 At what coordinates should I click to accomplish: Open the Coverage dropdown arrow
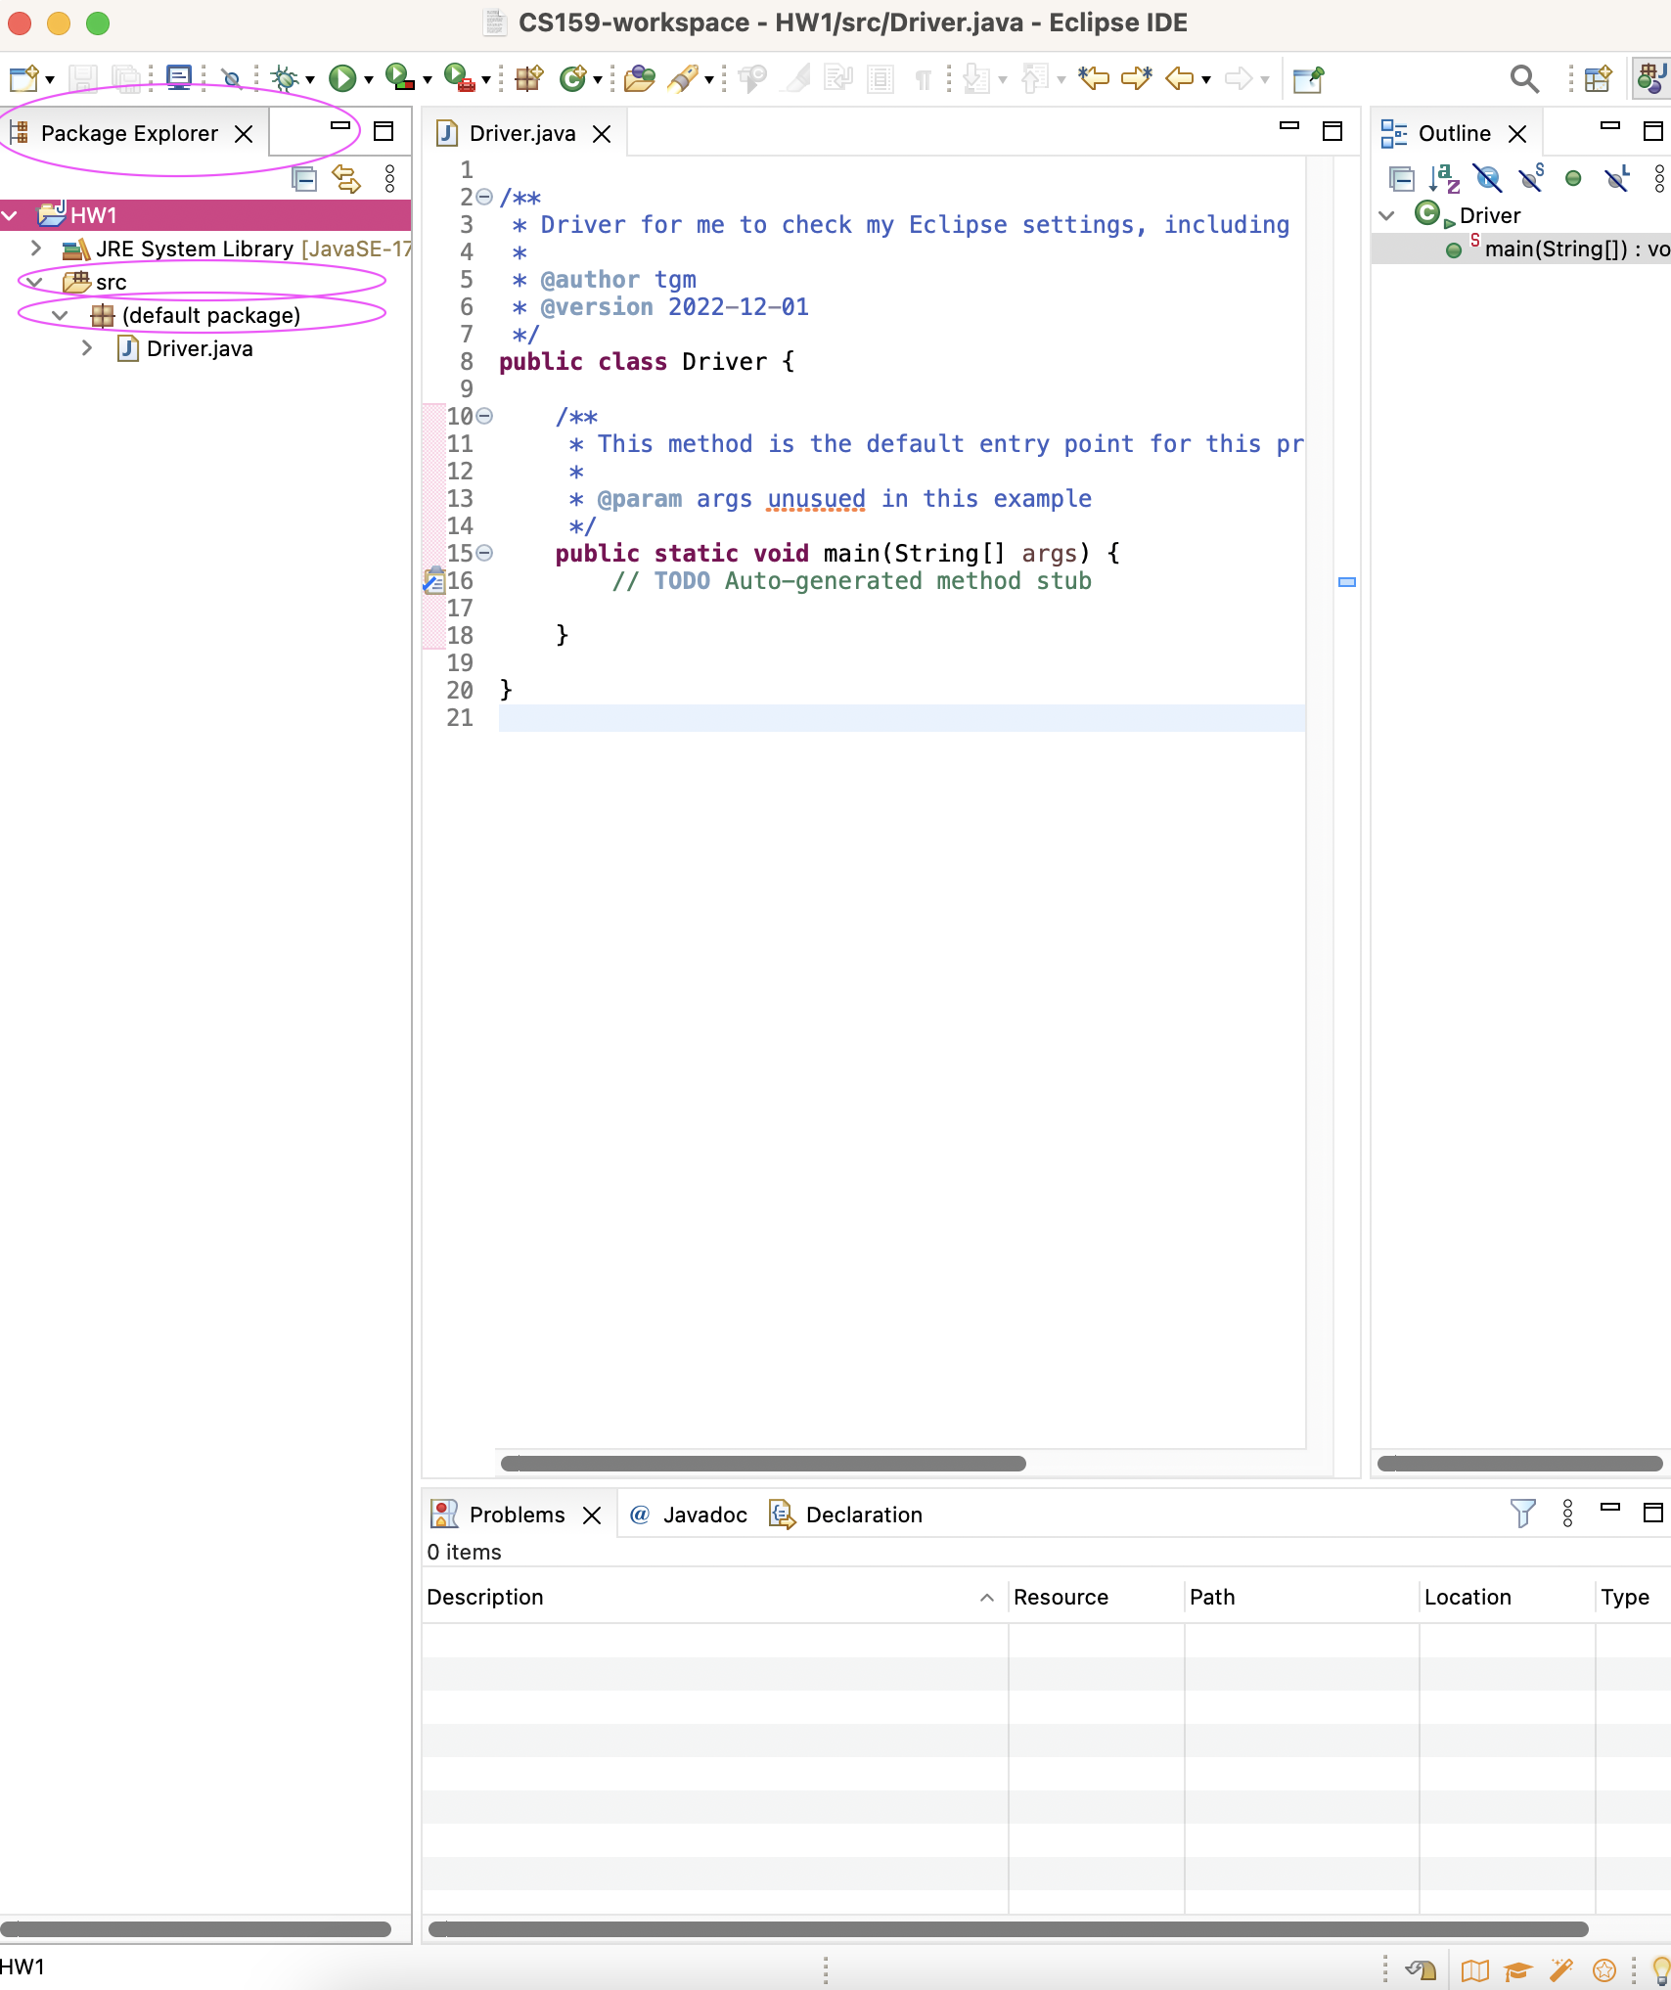(428, 80)
